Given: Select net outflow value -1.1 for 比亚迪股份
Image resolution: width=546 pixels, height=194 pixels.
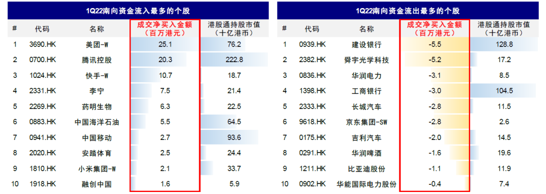Looking at the screenshot, I should (x=435, y=169).
